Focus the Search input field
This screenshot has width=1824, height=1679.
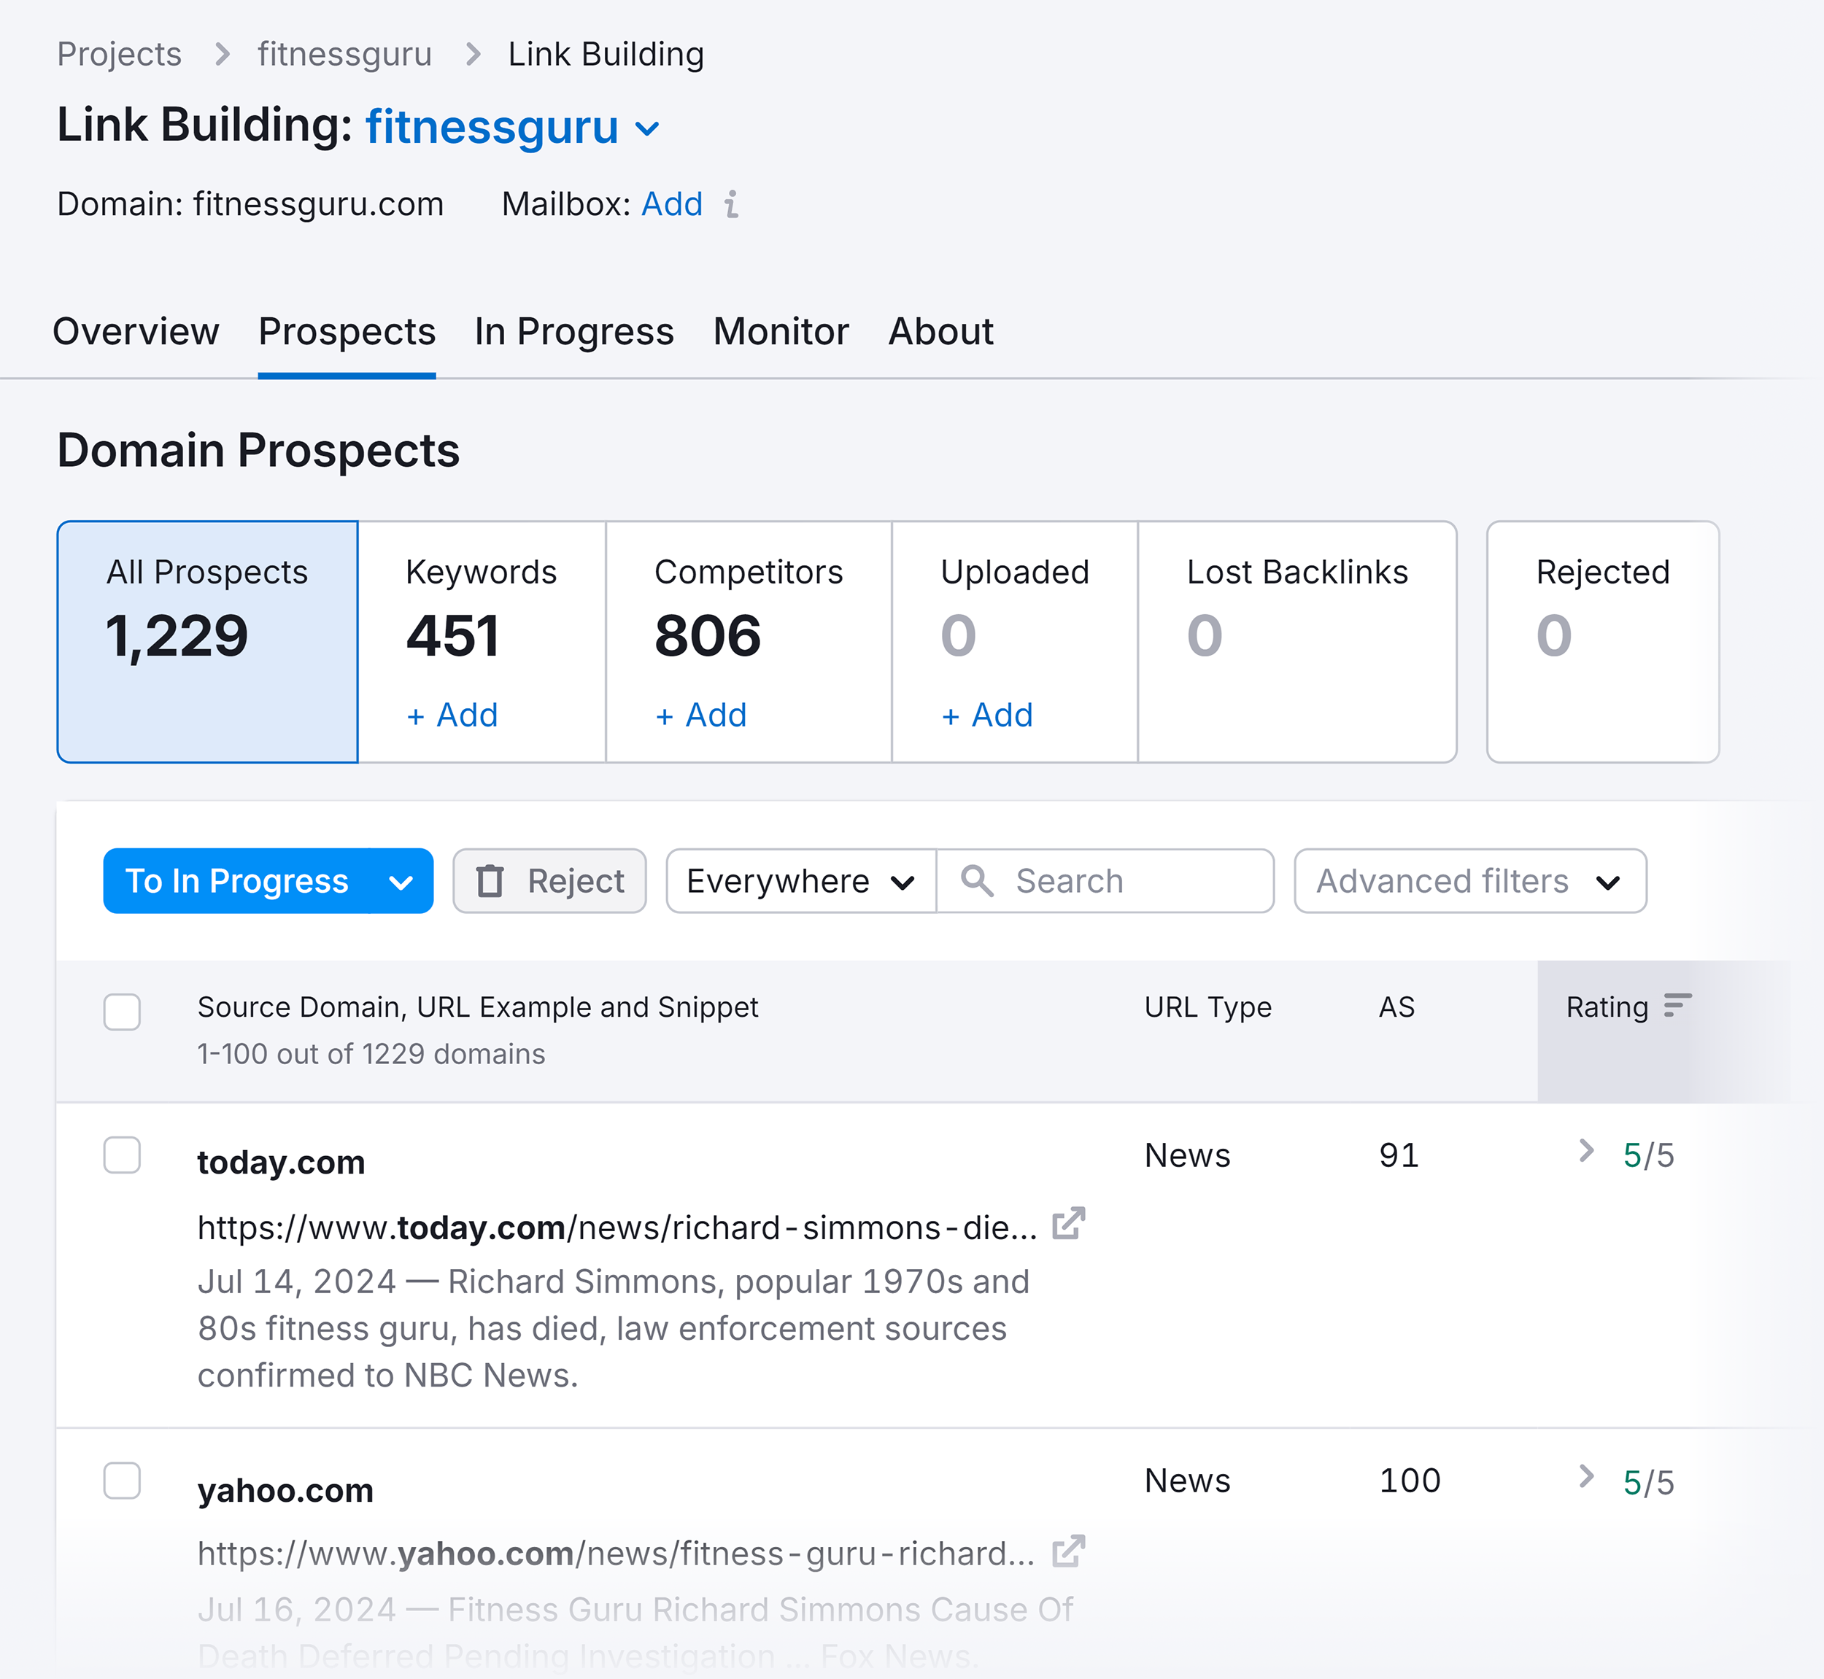[x=1105, y=880]
